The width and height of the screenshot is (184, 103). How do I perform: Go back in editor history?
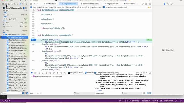(x=35, y=4)
